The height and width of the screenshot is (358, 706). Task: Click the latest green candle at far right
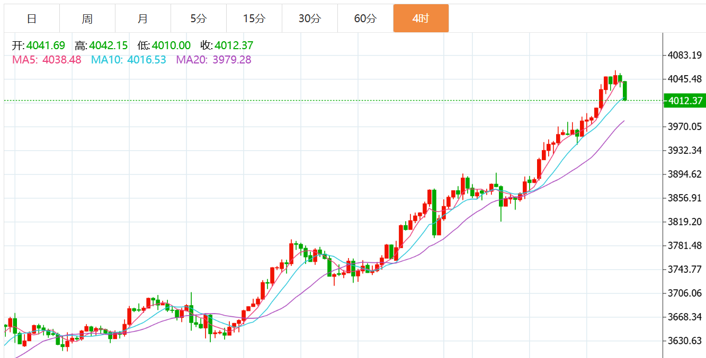click(x=625, y=90)
